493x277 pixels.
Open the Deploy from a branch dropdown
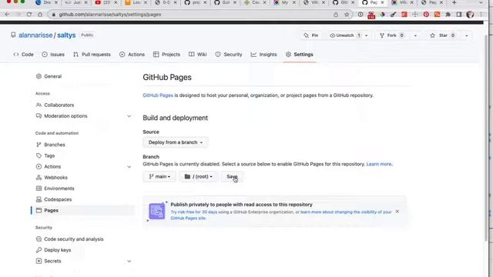coord(175,142)
